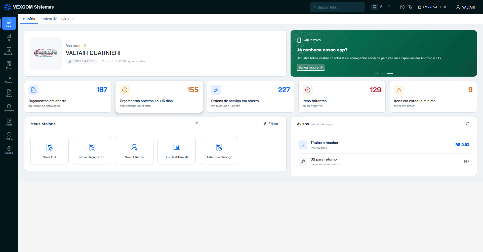The width and height of the screenshot is (483, 252).
Task: Open the Novo Orçamento shortcut
Action: (x=92, y=151)
